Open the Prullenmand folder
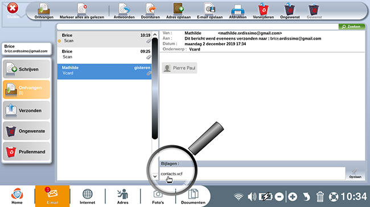Screen dimensions: 370x207 [x=26, y=151]
